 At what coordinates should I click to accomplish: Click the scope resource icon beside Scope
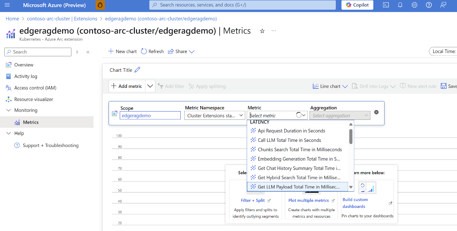pos(115,113)
